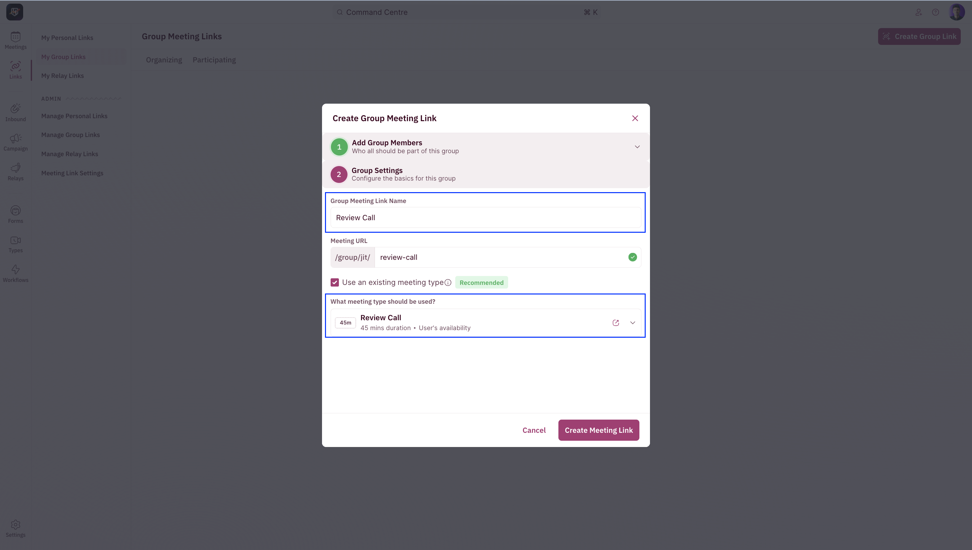This screenshot has height=550, width=972.
Task: Open My Personal Links
Action: pyautogui.click(x=67, y=38)
